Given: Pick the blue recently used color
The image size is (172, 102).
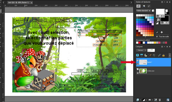Looking at the screenshot, I should tap(146, 42).
